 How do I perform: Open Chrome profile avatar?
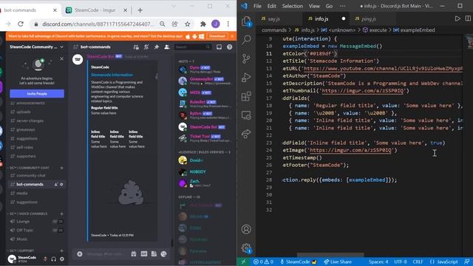[215, 24]
